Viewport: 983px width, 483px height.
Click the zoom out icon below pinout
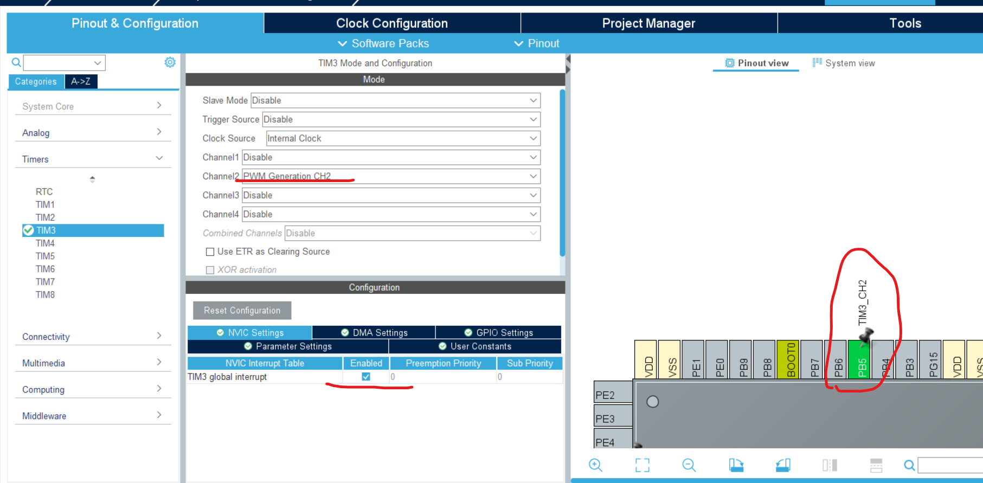[x=689, y=465]
